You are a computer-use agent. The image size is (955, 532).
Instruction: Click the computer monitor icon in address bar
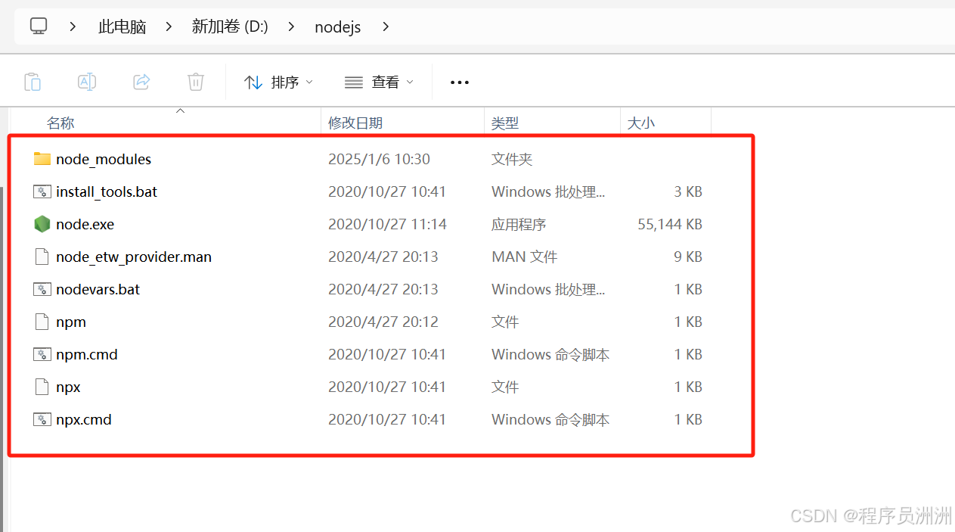pyautogui.click(x=39, y=26)
